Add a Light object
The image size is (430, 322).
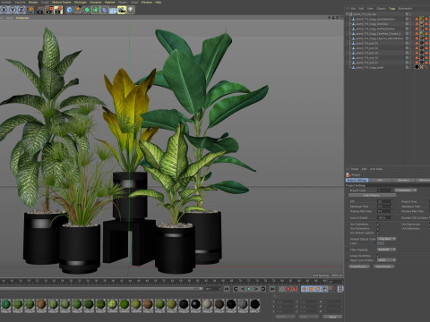[x=131, y=10]
